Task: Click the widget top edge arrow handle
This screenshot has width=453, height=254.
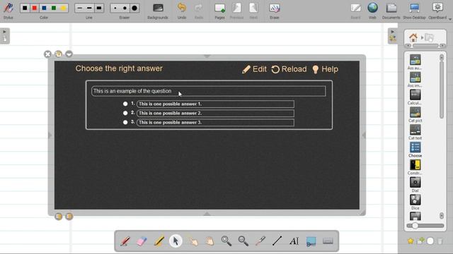Action: click(x=207, y=56)
